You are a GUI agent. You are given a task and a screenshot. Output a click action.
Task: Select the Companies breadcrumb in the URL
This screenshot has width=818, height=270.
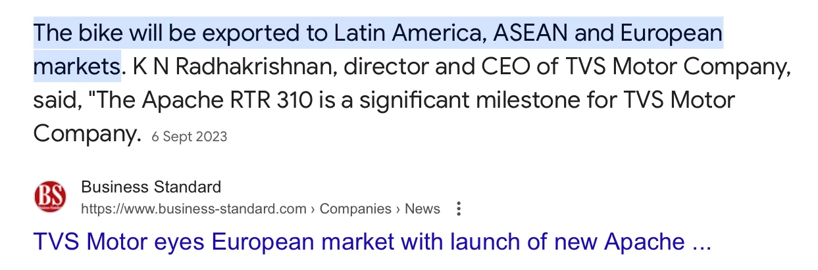[355, 209]
